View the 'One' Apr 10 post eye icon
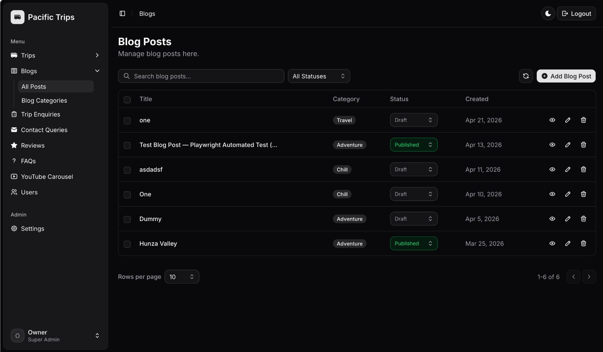The width and height of the screenshot is (603, 352). point(552,194)
